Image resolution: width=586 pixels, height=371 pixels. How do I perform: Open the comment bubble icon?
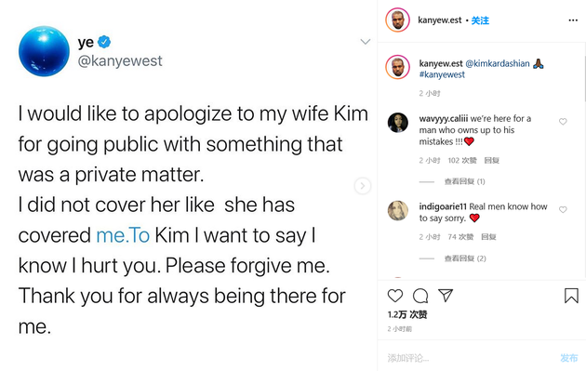[x=420, y=296]
